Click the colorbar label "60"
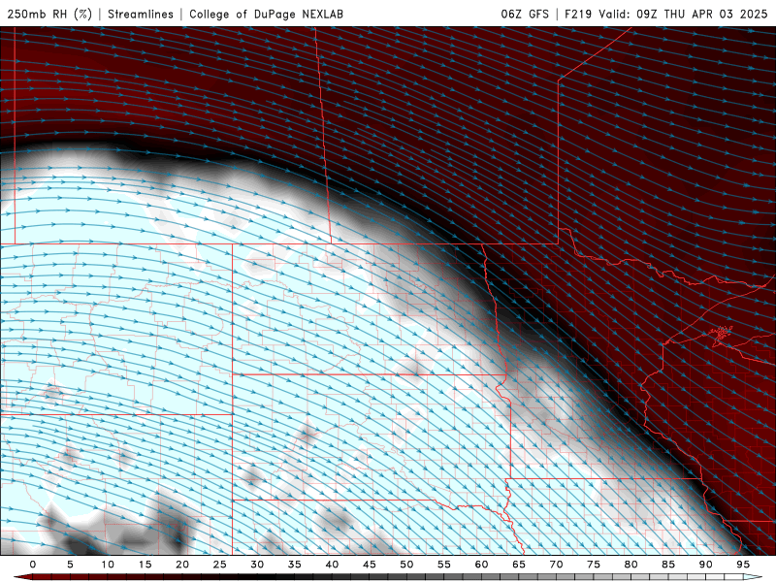Screen dimensions: 776x582 (481, 565)
